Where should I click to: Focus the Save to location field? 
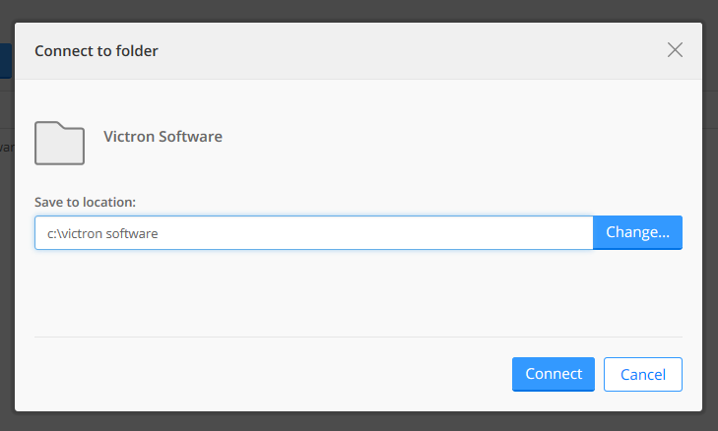(313, 233)
